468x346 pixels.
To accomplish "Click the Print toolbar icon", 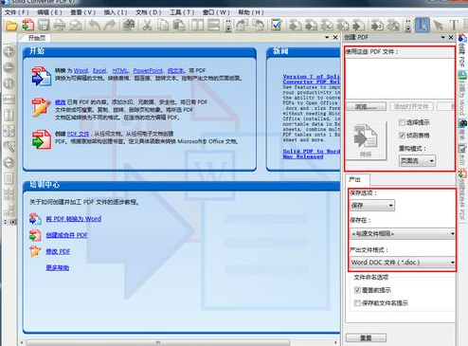I will click(x=60, y=26).
